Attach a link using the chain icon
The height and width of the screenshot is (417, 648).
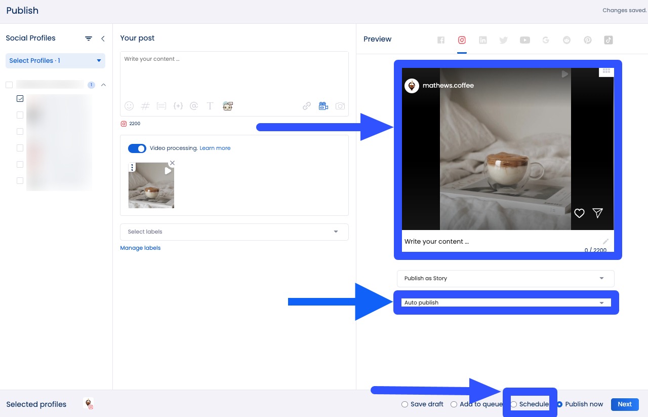[x=307, y=106]
